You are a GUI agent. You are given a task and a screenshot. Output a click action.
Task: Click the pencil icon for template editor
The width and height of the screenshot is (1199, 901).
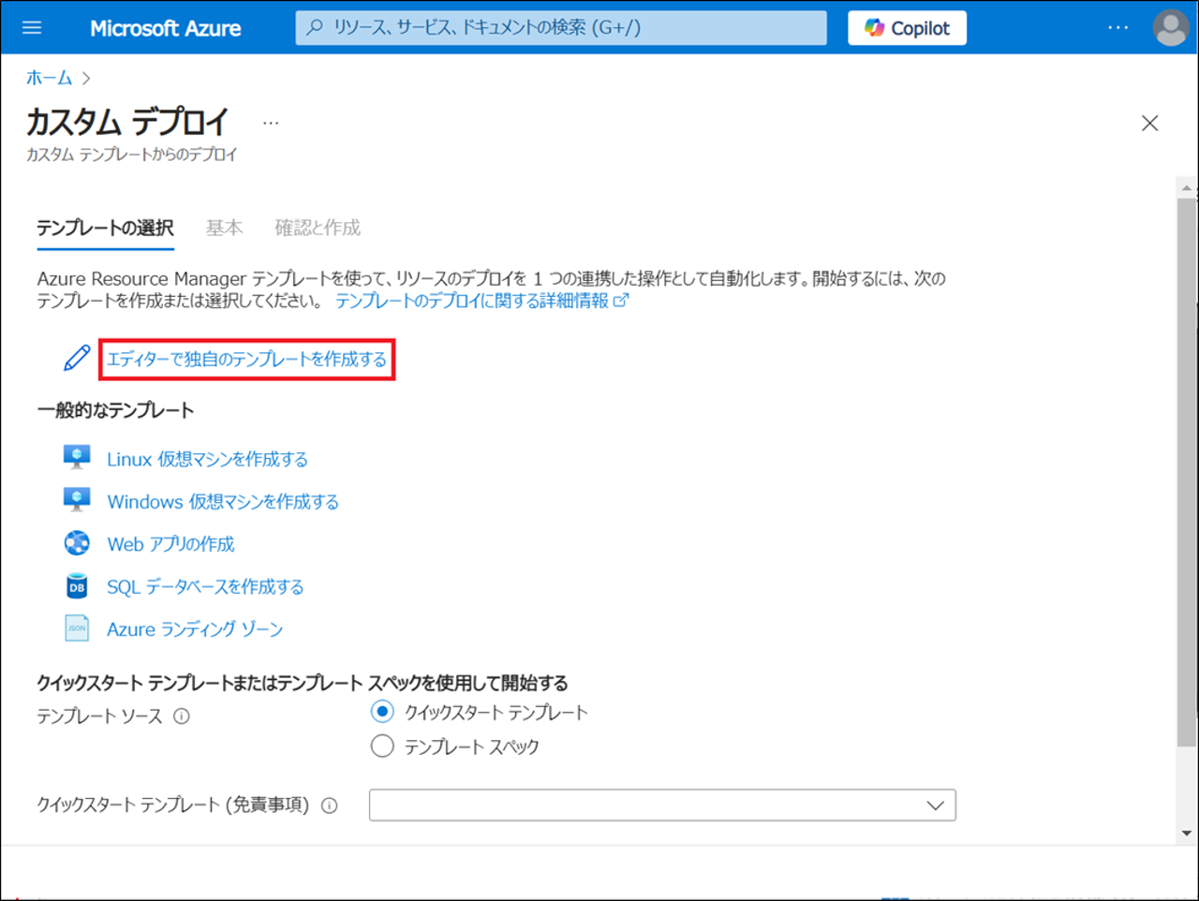[x=77, y=358]
